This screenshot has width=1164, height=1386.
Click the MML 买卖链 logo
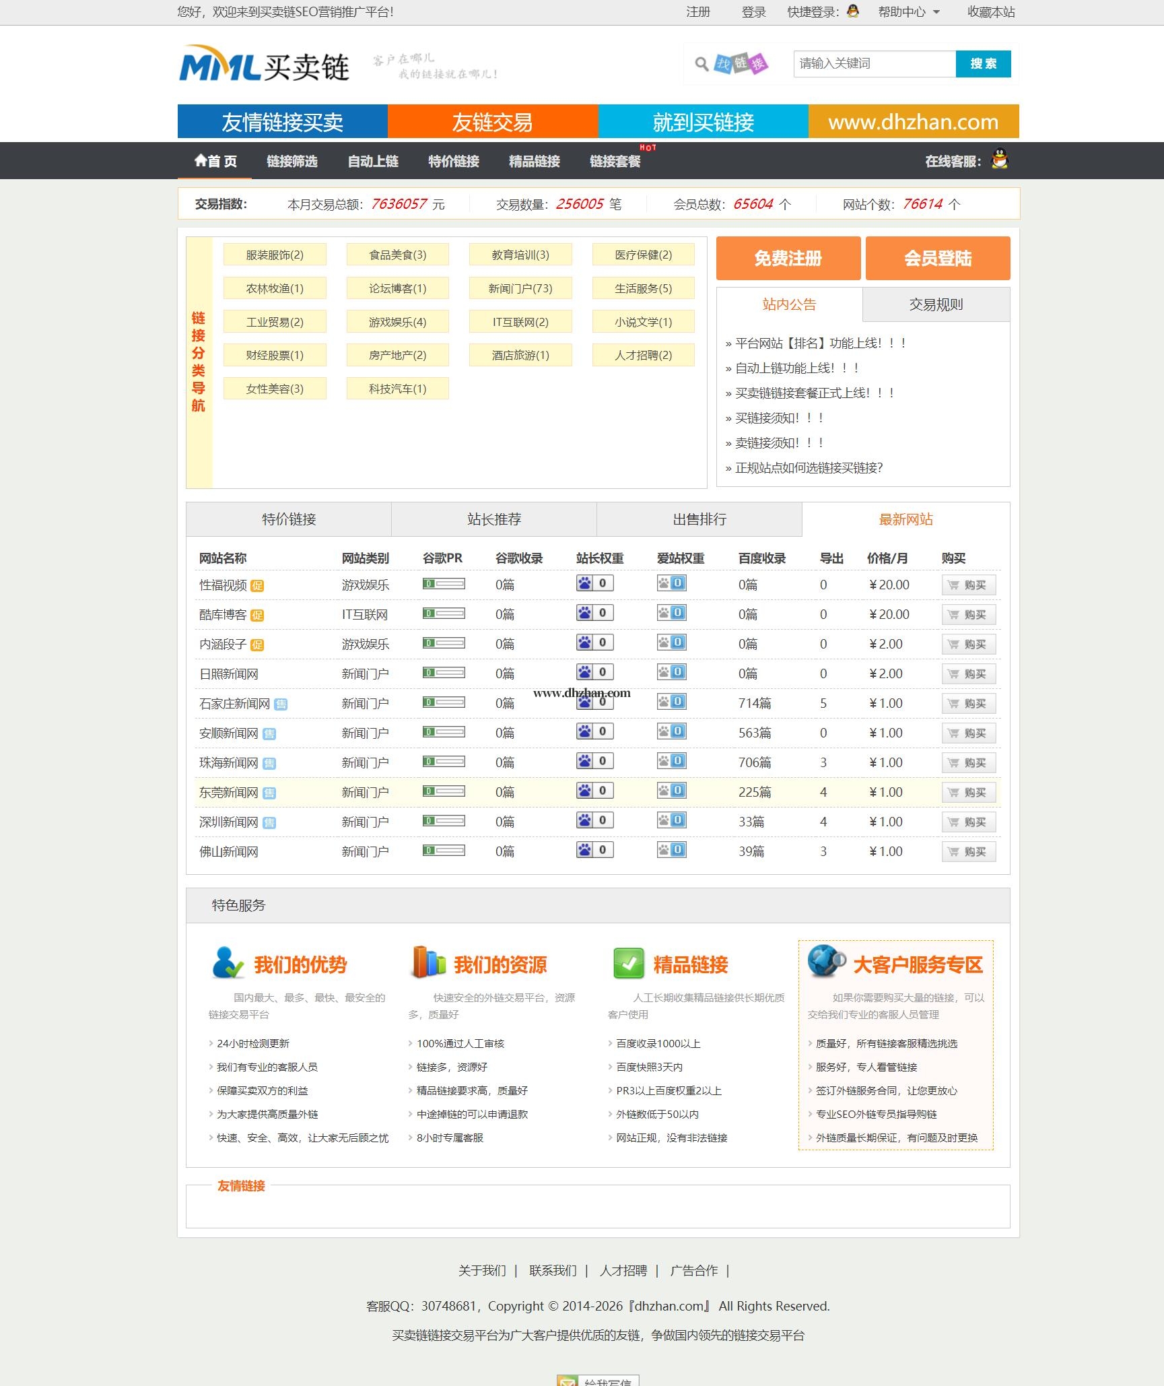click(263, 65)
